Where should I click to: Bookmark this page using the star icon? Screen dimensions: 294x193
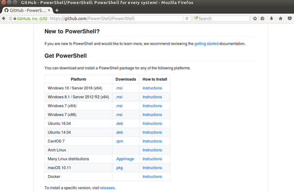255,18
